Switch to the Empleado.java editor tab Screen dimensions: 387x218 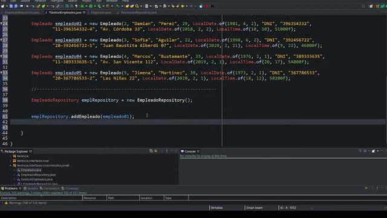(x=101, y=12)
